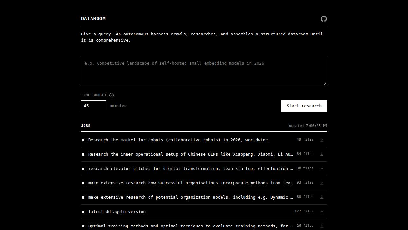Click the status square of cobots job
The width and height of the screenshot is (408, 230).
coord(84,140)
